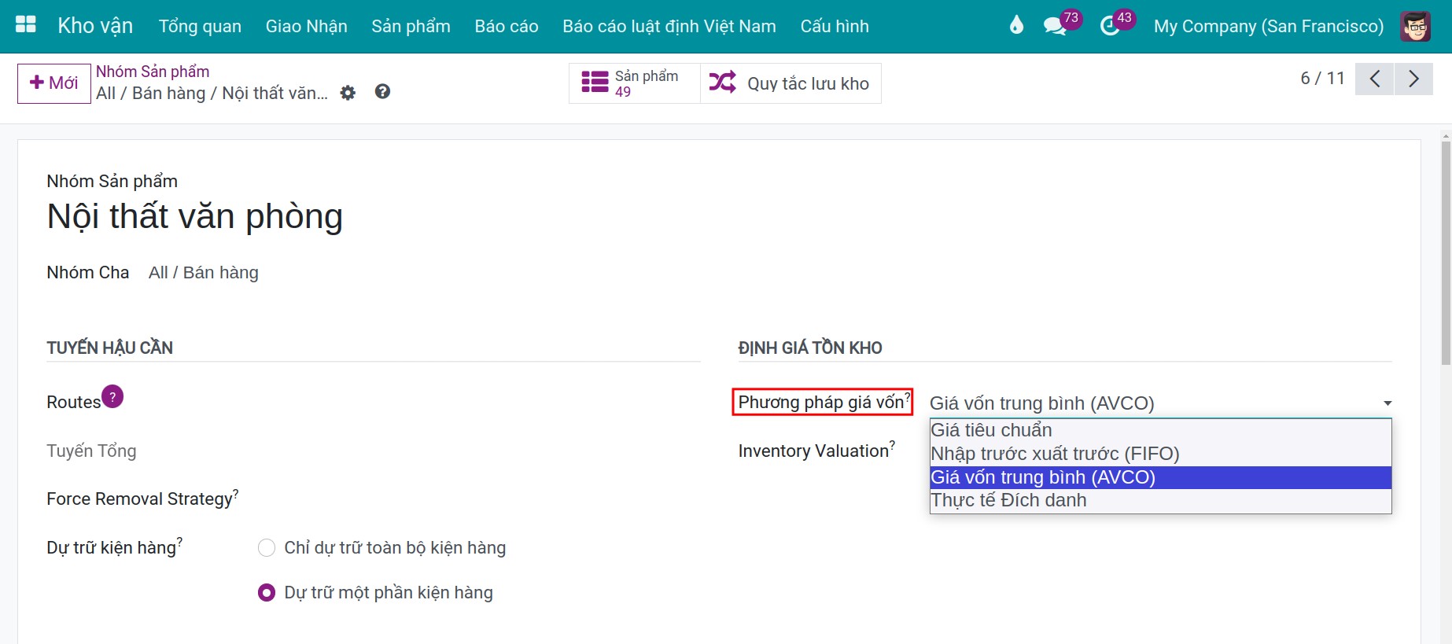The width and height of the screenshot is (1452, 644).
Task: Open the gear actions menu beside breadcrumb
Action: click(348, 93)
